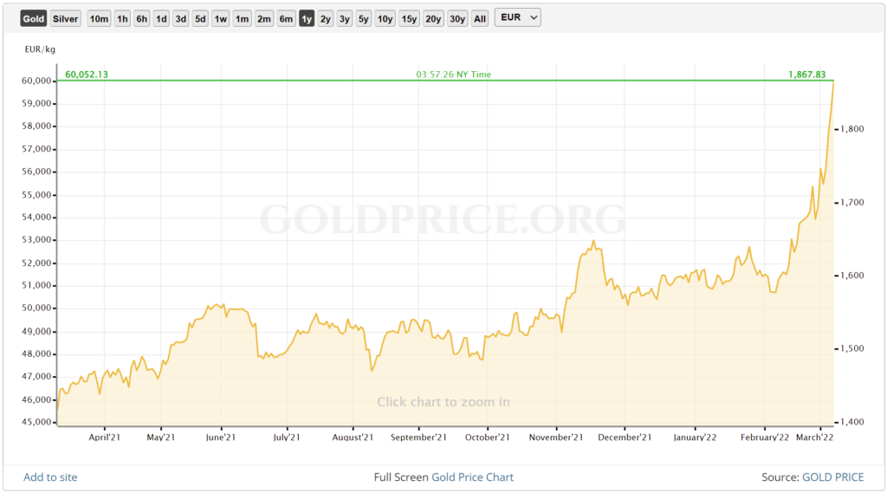Choose the 1y time range

pos(307,19)
